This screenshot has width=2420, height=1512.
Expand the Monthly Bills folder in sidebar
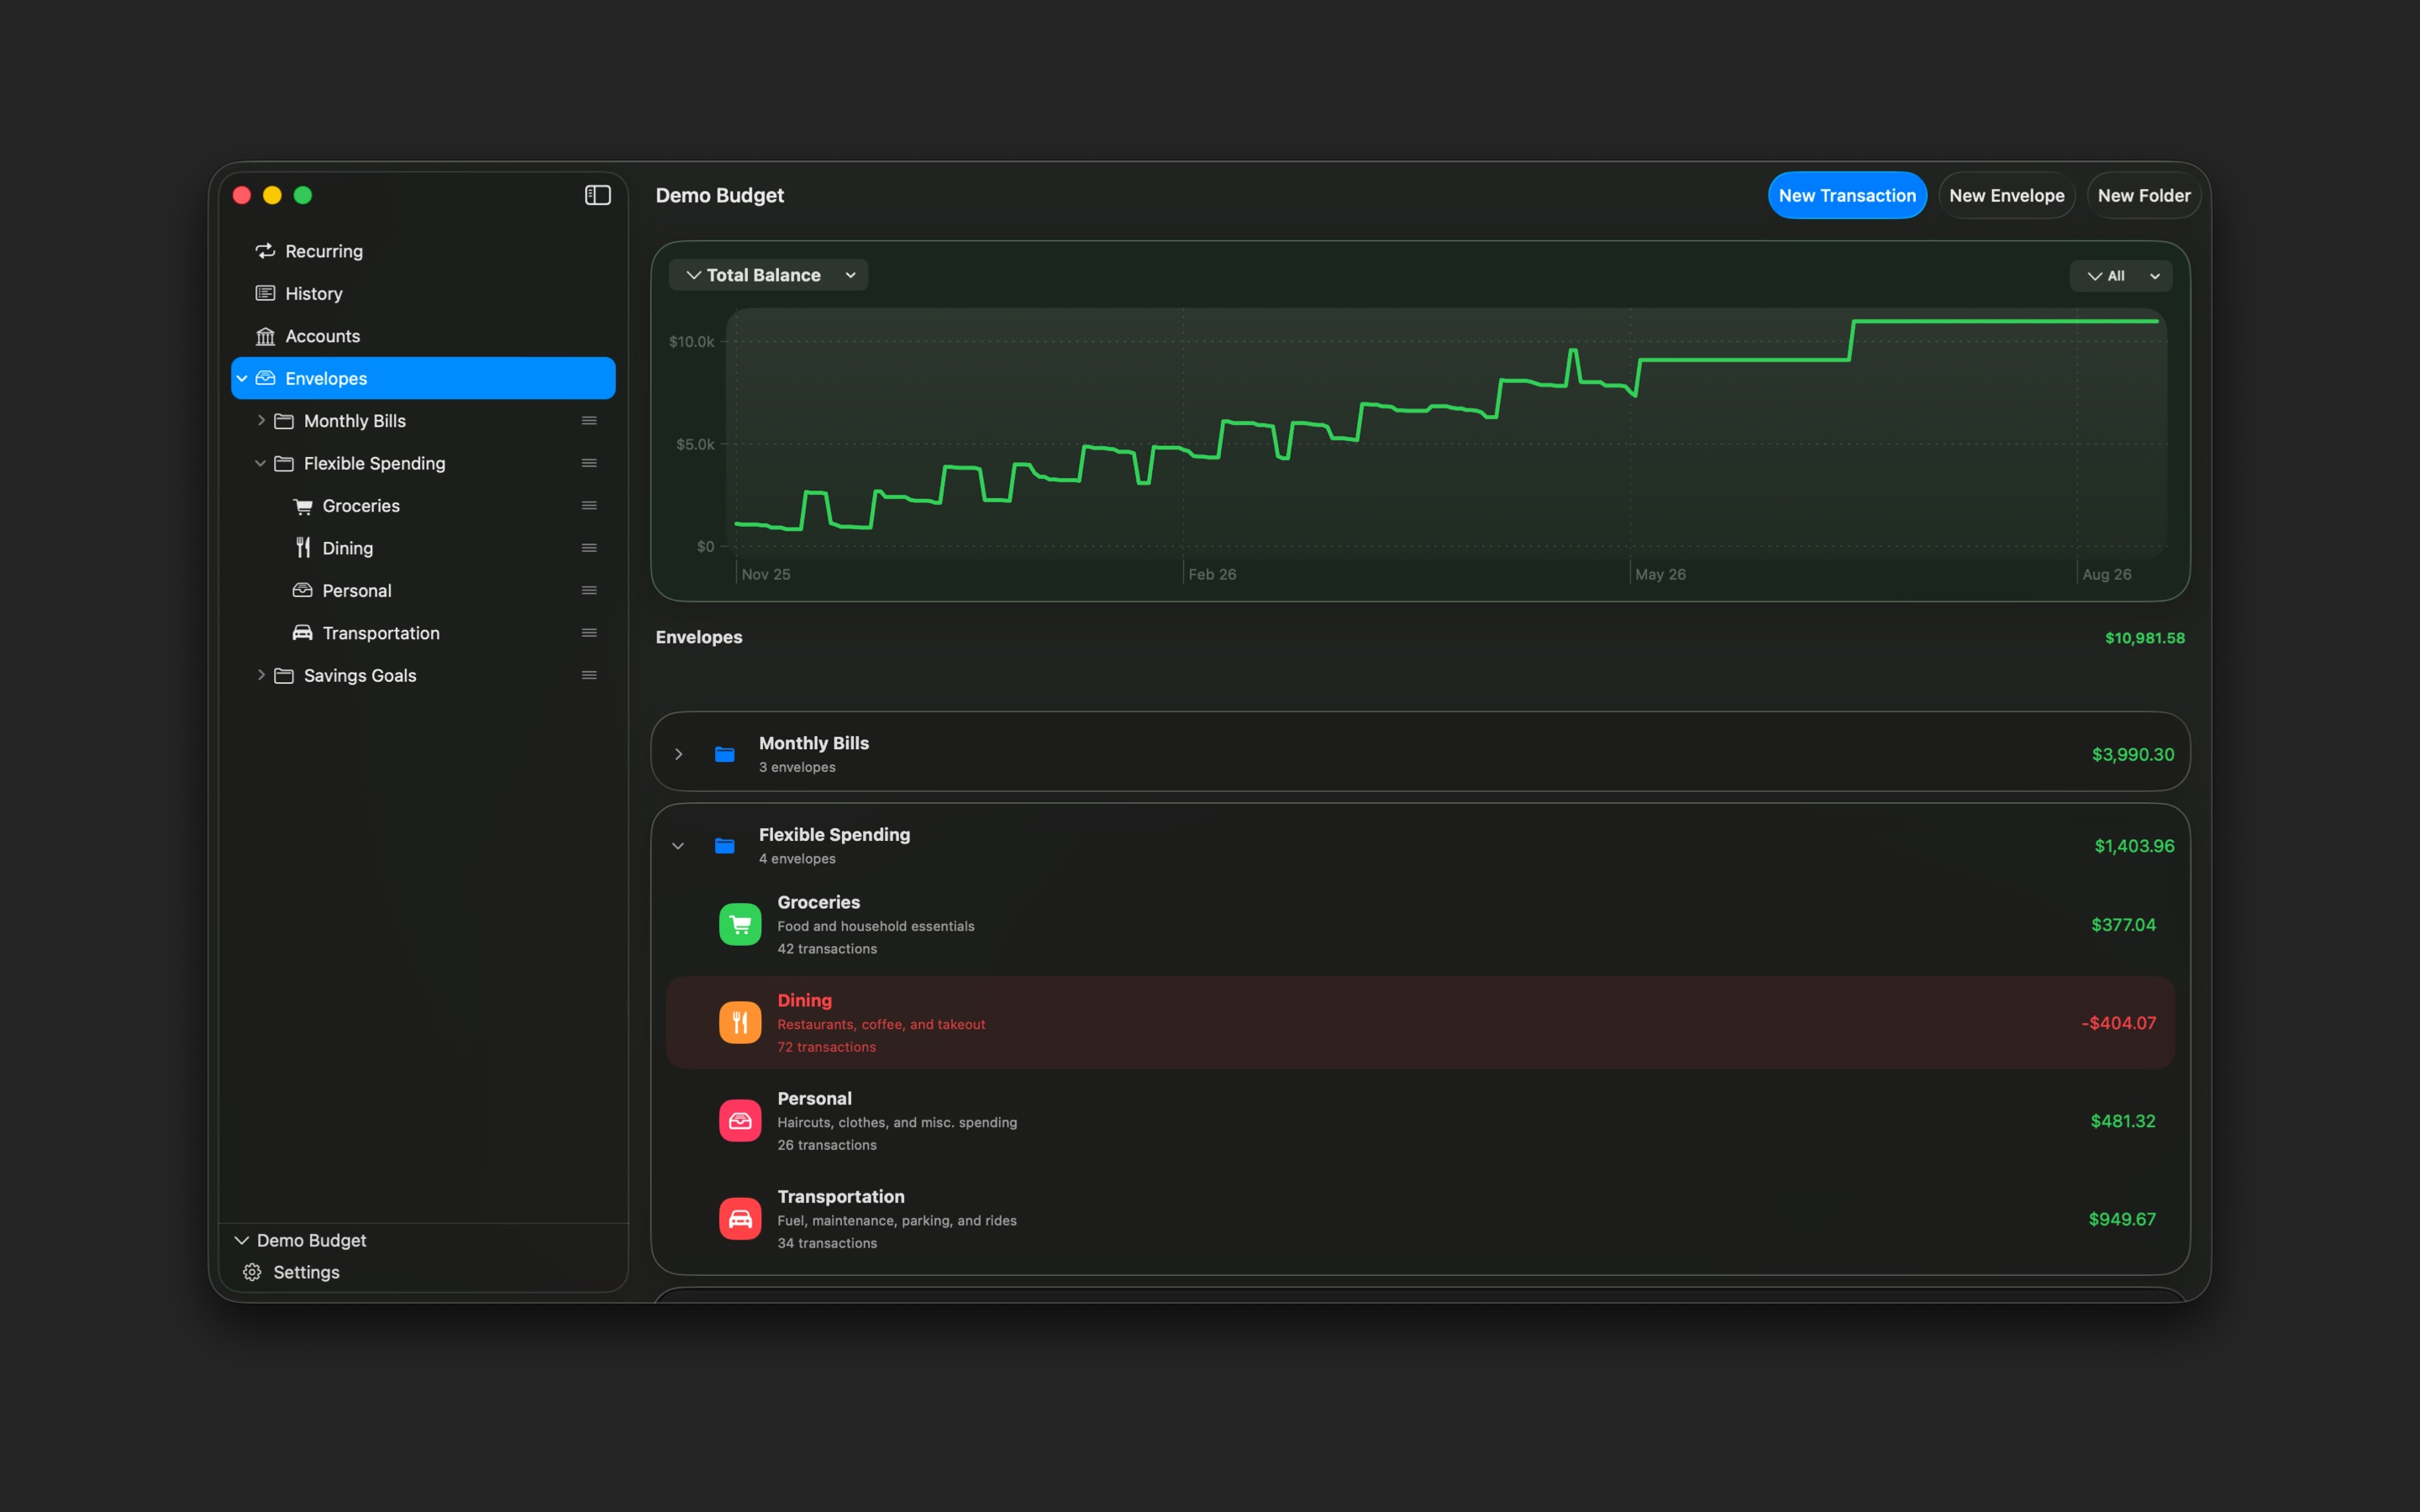261,421
